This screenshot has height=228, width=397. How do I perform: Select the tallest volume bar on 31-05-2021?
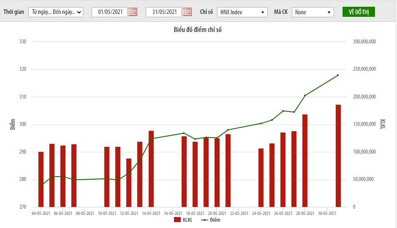point(338,156)
